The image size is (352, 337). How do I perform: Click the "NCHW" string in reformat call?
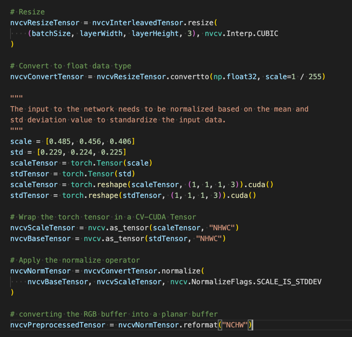235,325
